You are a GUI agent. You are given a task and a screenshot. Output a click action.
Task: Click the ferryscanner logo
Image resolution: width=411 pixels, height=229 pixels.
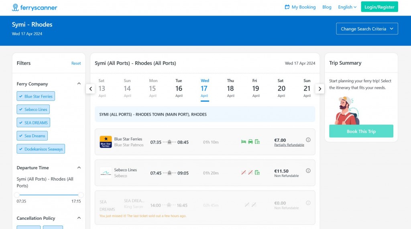[35, 8]
